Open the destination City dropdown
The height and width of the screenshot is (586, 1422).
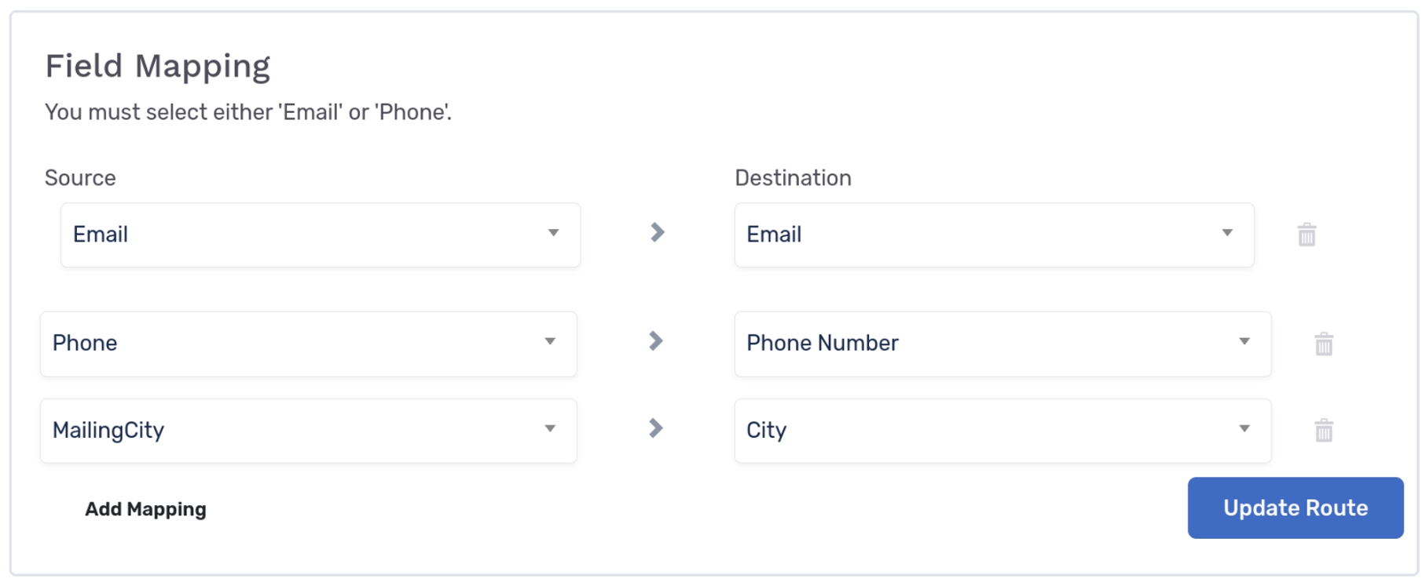pos(1002,431)
